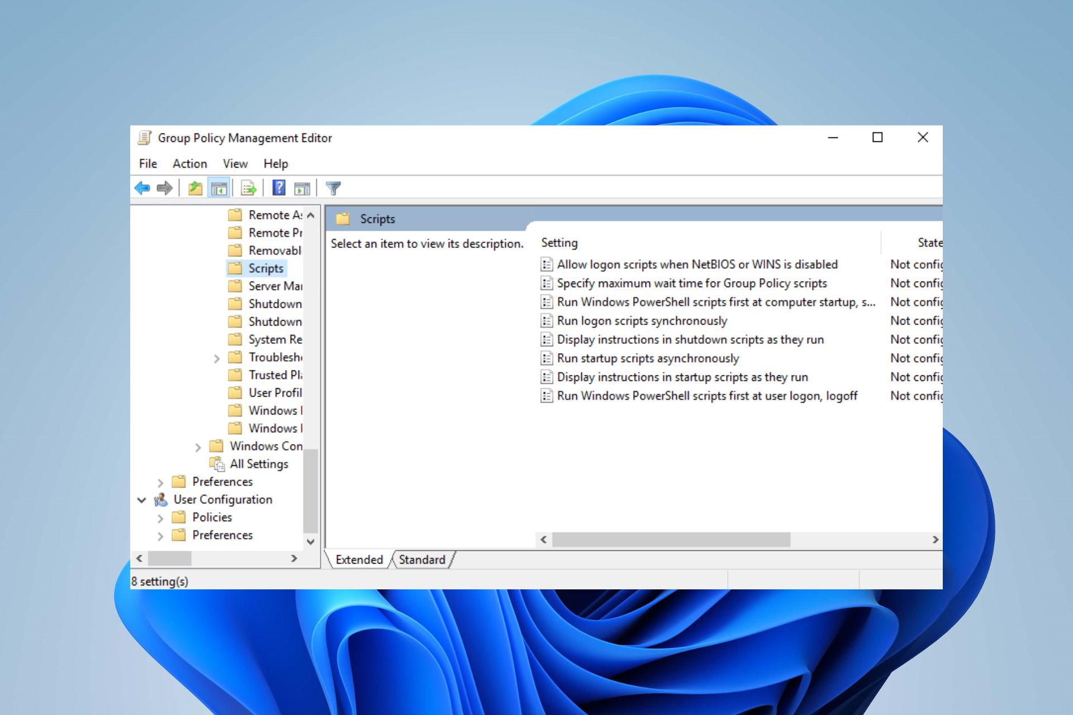Click the tree pane scroll up arrow
1073x715 pixels.
[x=311, y=215]
